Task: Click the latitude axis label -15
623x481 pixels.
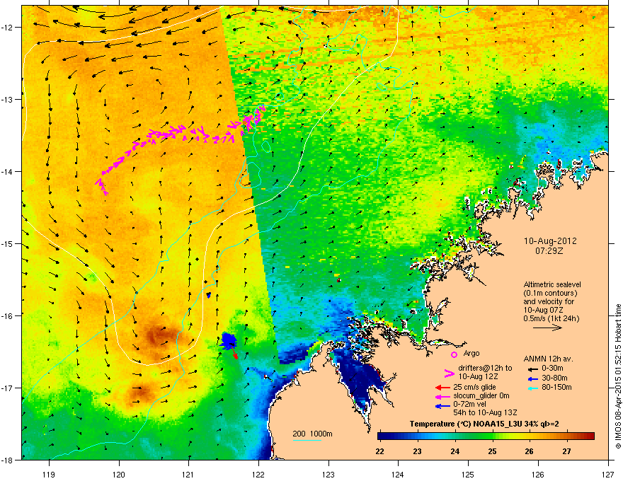Action: click(x=7, y=243)
